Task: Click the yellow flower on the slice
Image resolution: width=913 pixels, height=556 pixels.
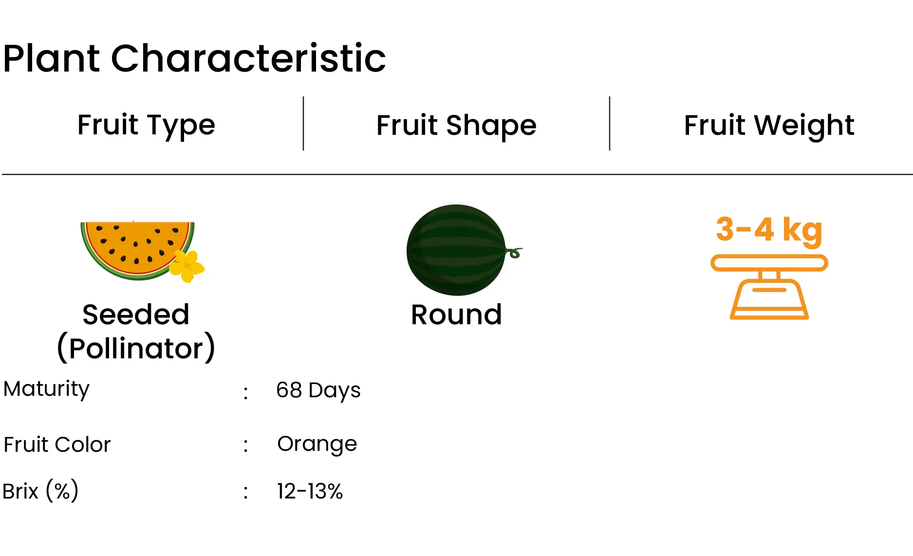Action: tap(187, 266)
